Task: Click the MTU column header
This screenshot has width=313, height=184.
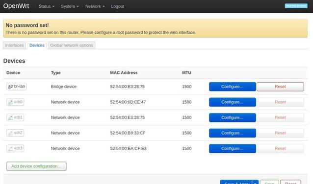Action: (186, 73)
